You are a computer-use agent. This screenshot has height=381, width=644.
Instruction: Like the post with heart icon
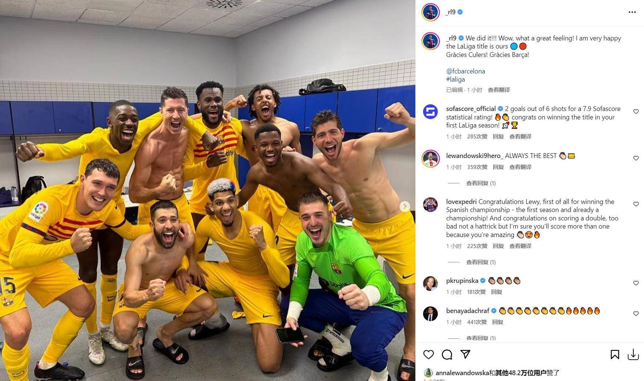tap(429, 355)
